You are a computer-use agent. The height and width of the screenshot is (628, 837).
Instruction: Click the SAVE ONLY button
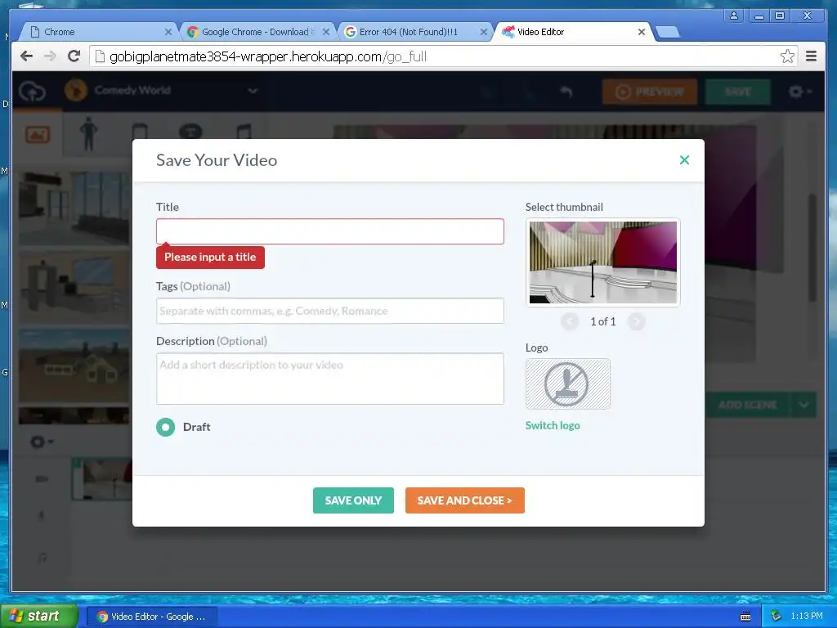click(x=353, y=500)
